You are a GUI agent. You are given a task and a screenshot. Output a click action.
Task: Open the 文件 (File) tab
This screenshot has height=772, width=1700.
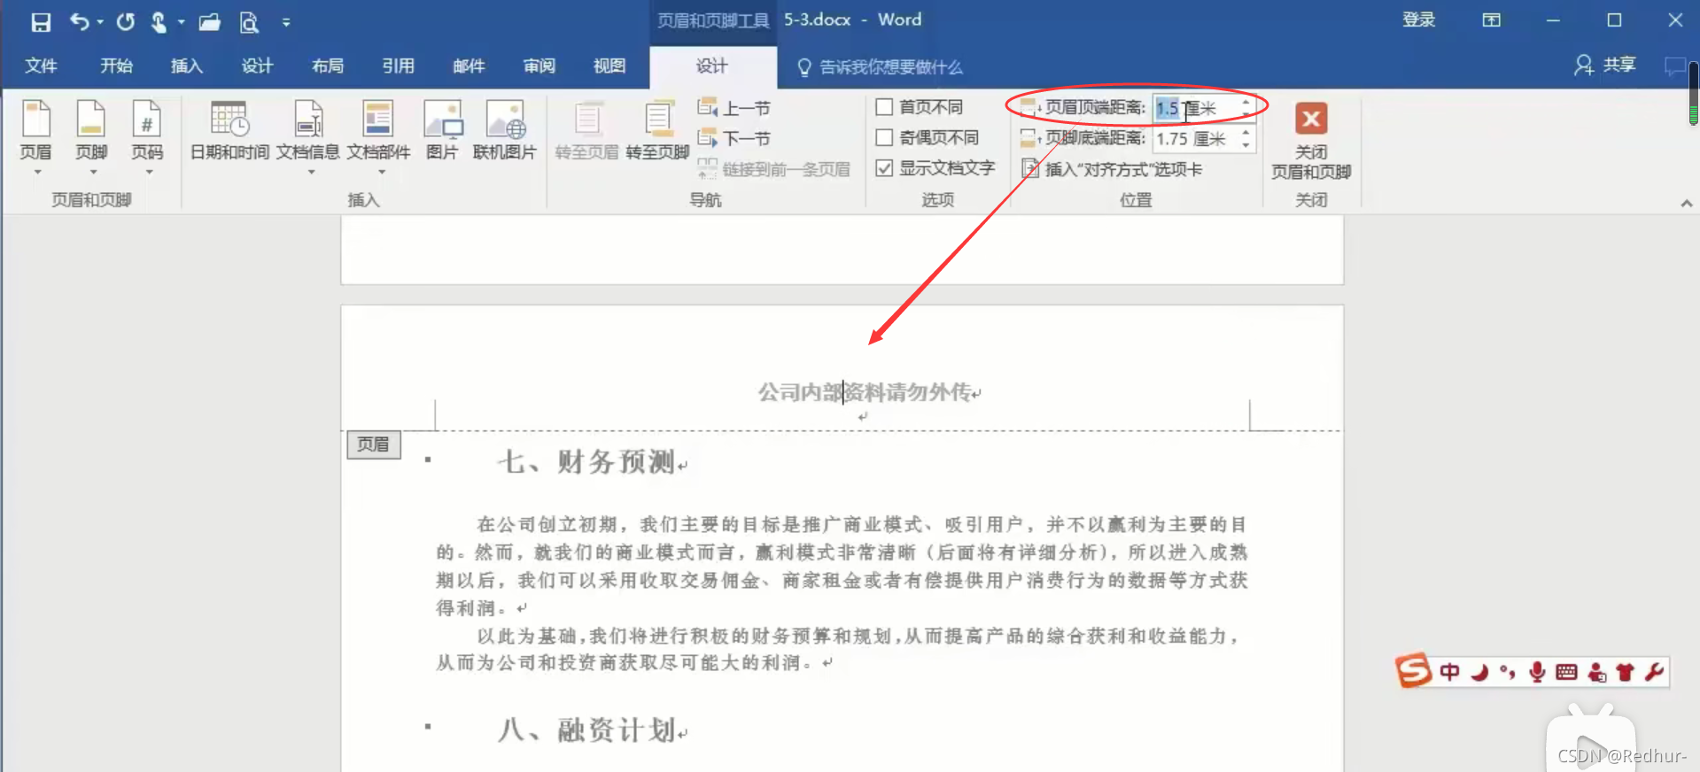41,66
